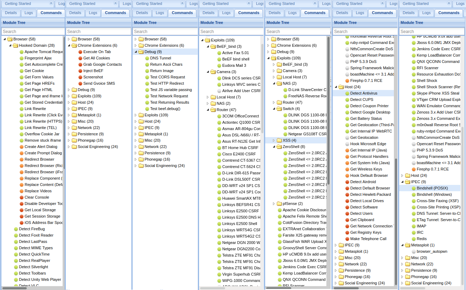Image resolution: width=466 pixels, height=290 pixels.
Task: Click Search field above Hooked Domain tree
Action: [33, 31]
